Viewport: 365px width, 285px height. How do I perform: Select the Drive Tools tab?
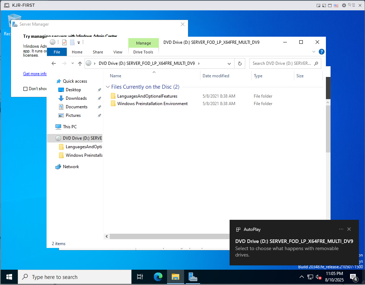point(143,52)
